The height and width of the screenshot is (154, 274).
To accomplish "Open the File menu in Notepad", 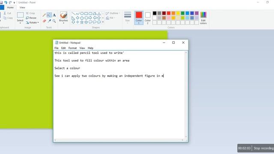I will point(57,48).
